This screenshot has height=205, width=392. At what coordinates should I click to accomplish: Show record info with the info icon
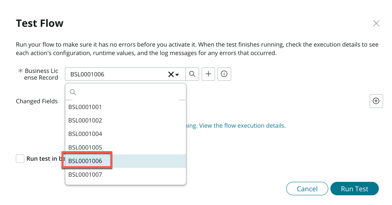tap(224, 74)
